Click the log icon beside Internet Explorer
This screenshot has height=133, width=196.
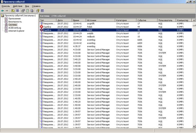(6, 31)
